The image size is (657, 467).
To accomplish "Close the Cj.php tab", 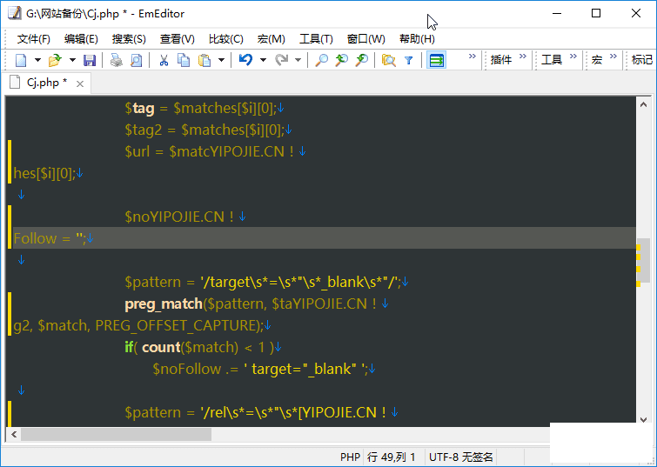I will point(79,83).
